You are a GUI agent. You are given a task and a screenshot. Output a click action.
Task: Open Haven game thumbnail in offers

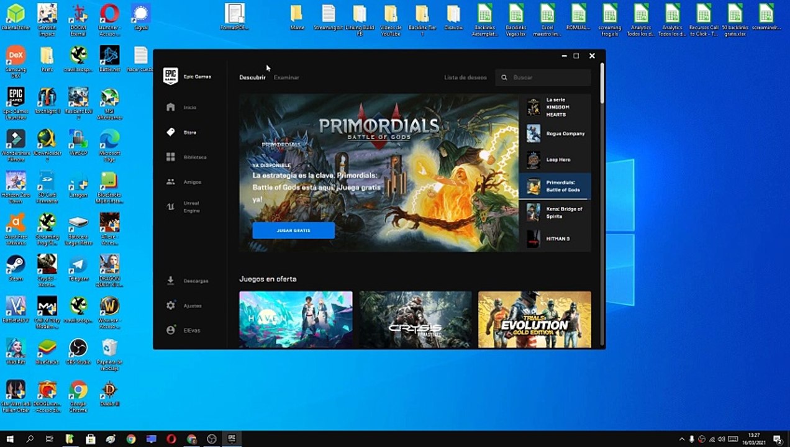pyautogui.click(x=296, y=319)
